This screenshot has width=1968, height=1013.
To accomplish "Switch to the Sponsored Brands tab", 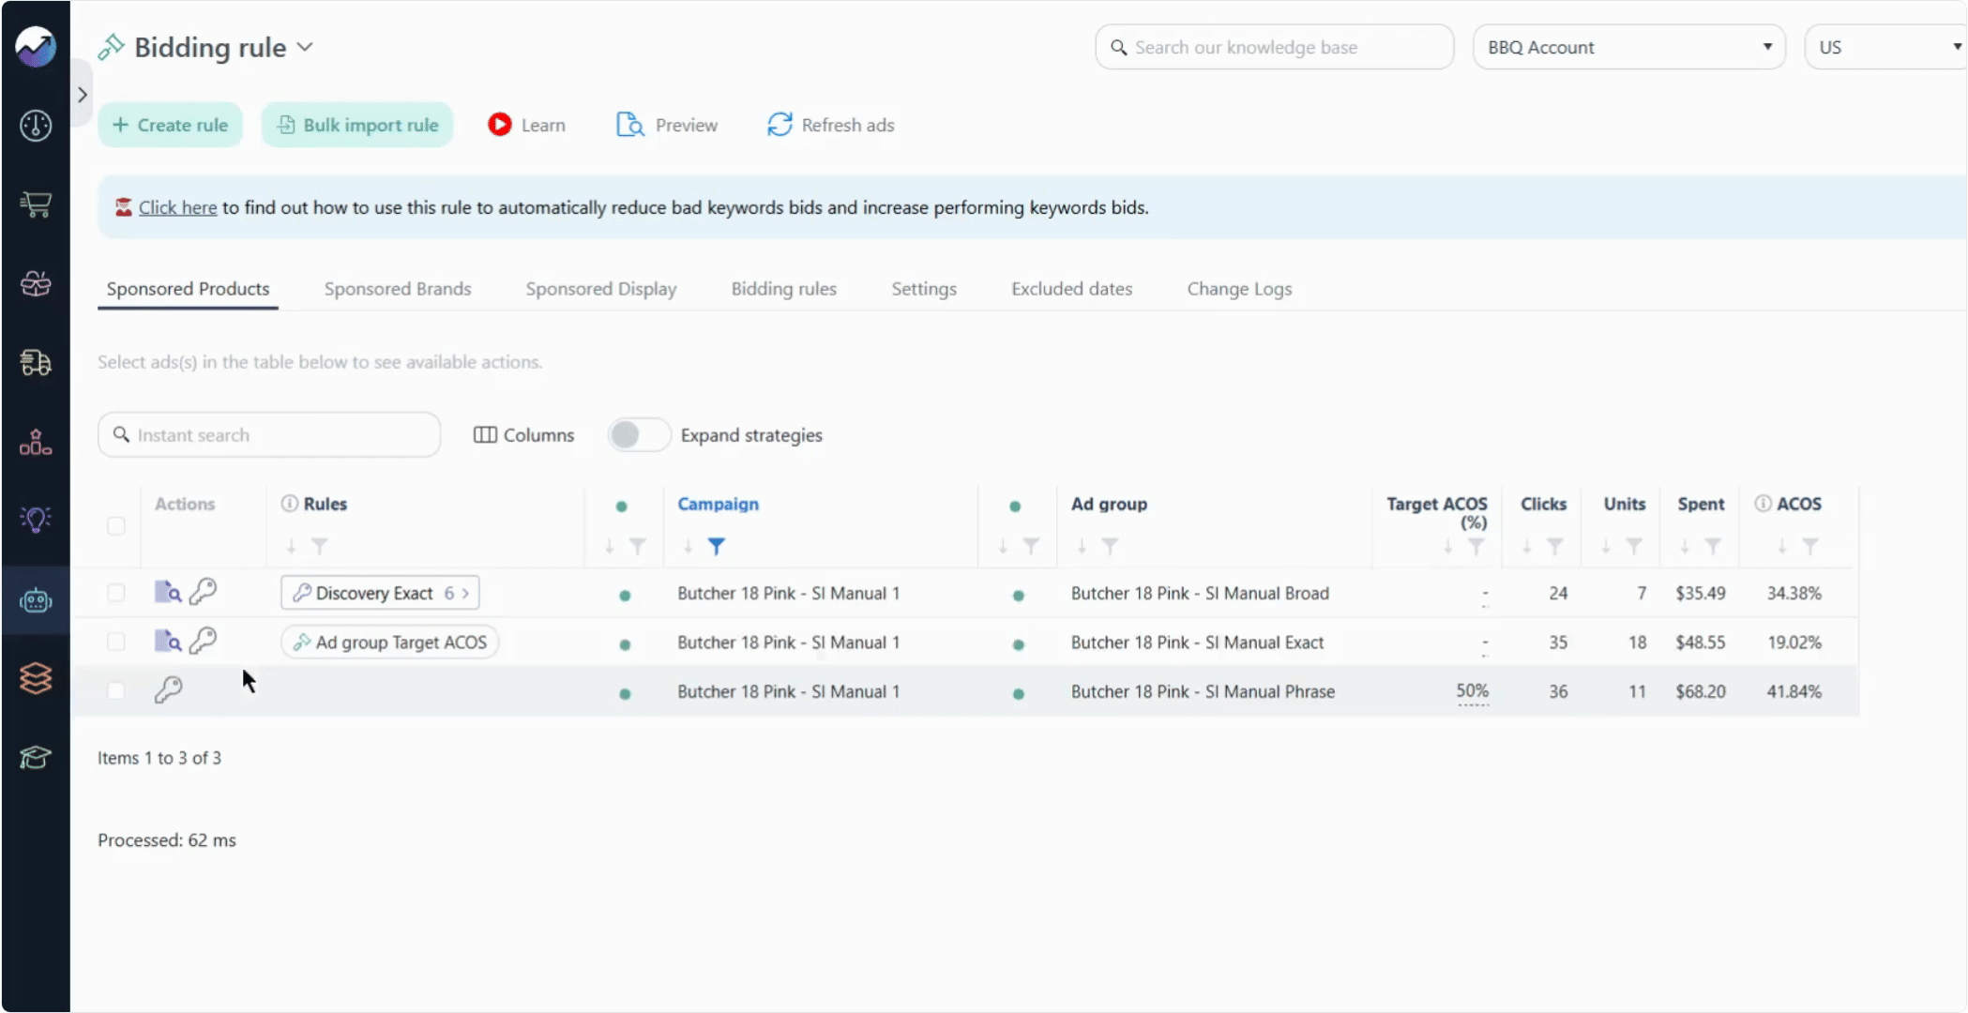I will coord(398,289).
